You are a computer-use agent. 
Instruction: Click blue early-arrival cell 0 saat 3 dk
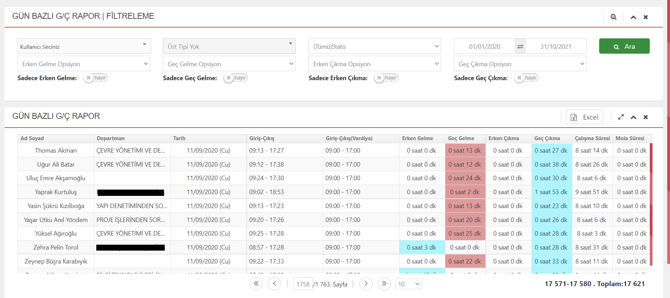422,247
